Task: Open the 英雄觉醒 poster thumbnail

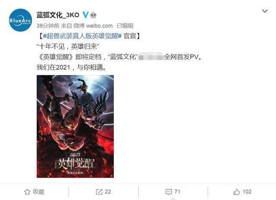Action: point(75,126)
